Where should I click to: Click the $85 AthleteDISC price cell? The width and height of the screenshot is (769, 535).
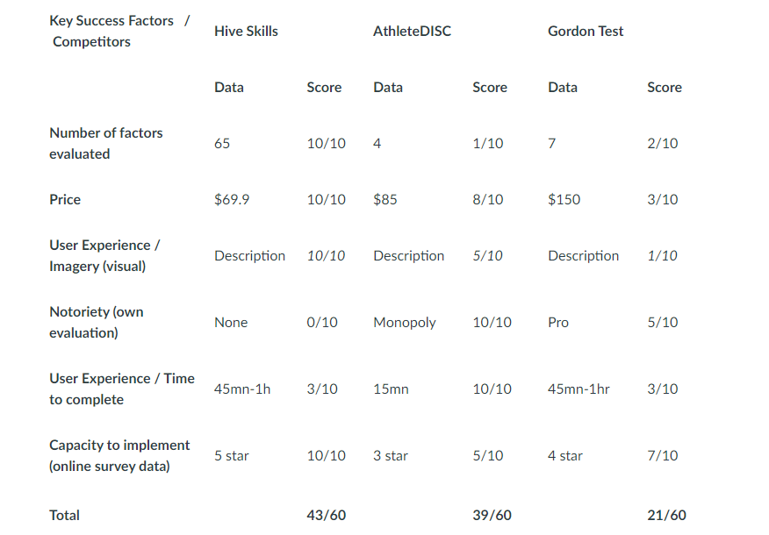pyautogui.click(x=385, y=200)
